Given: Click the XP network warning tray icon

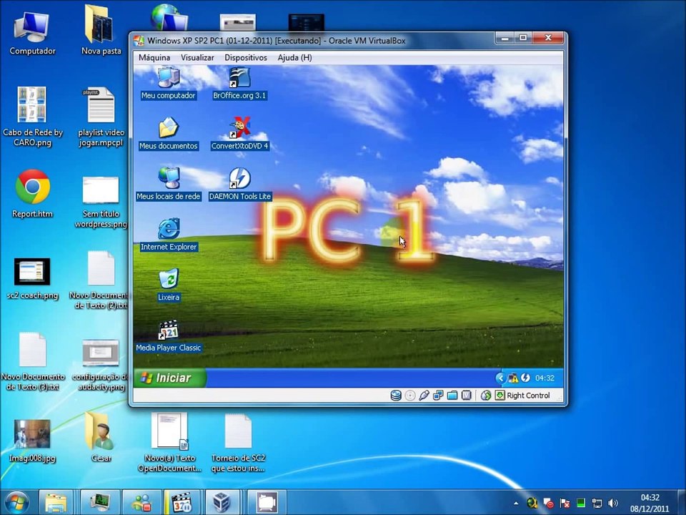Looking at the screenshot, I should coord(513,378).
